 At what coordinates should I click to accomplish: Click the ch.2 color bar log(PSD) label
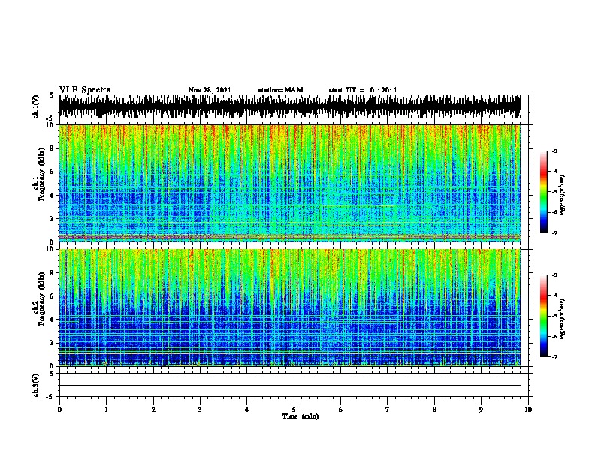click(563, 319)
